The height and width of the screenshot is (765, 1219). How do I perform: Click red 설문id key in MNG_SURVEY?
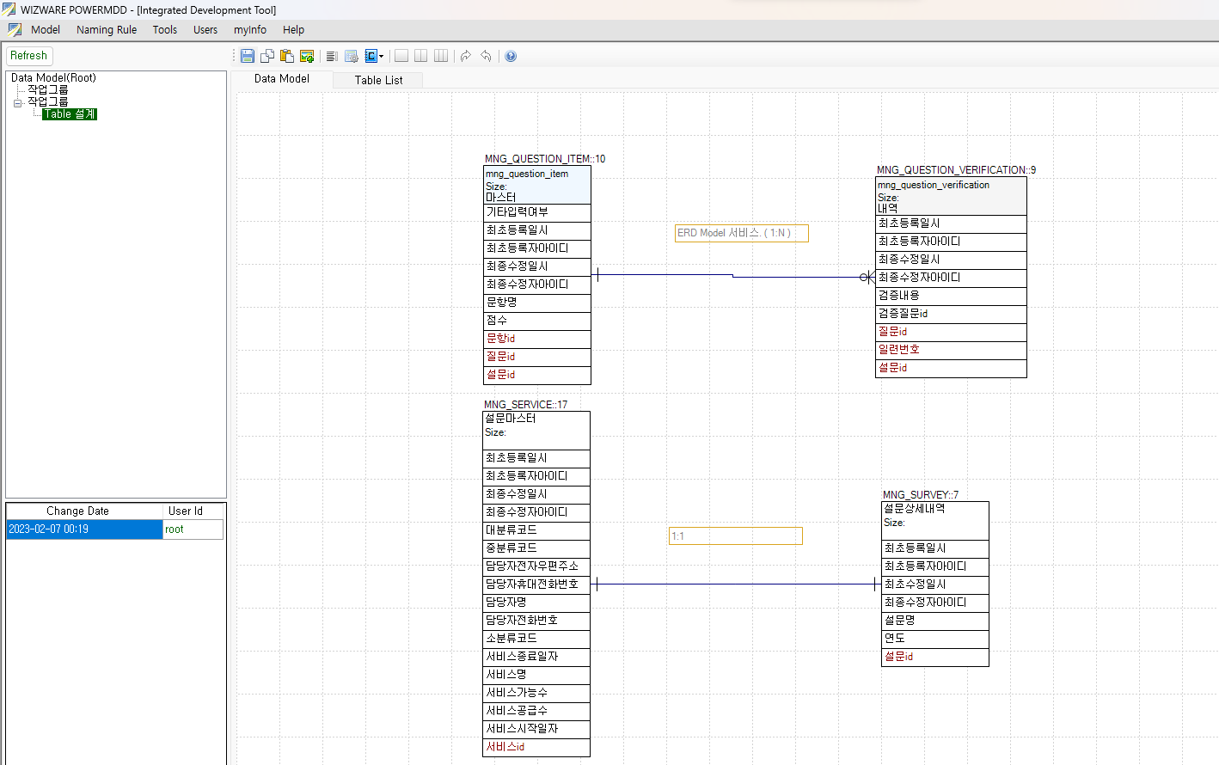[935, 657]
